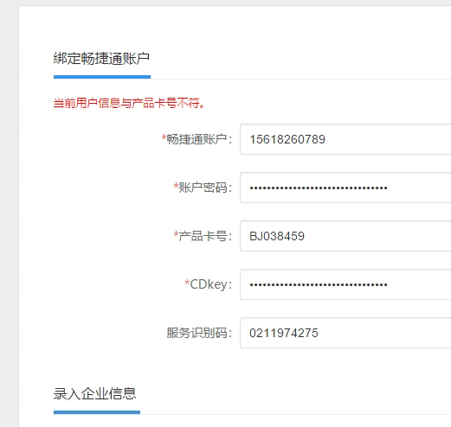The width and height of the screenshot is (451, 427).
Task: Place cursor on card number BJ038459
Action: (x=277, y=236)
